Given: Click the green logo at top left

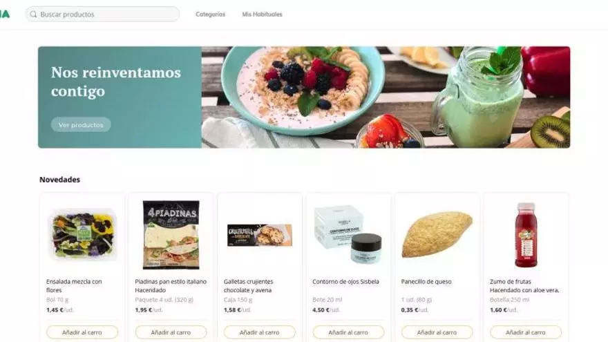Looking at the screenshot, I should pos(5,15).
